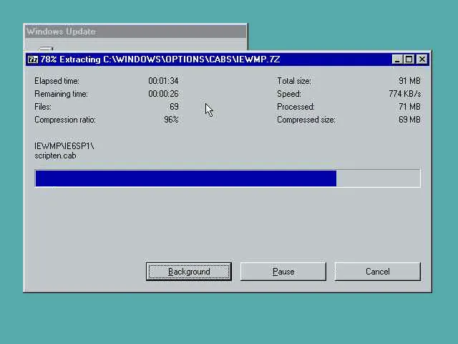
Task: Click the Compressed size value 69 MB
Action: pyautogui.click(x=409, y=120)
